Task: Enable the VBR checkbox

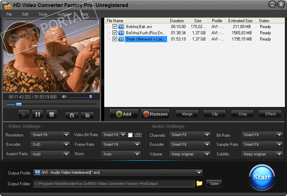Action: pos(130,135)
